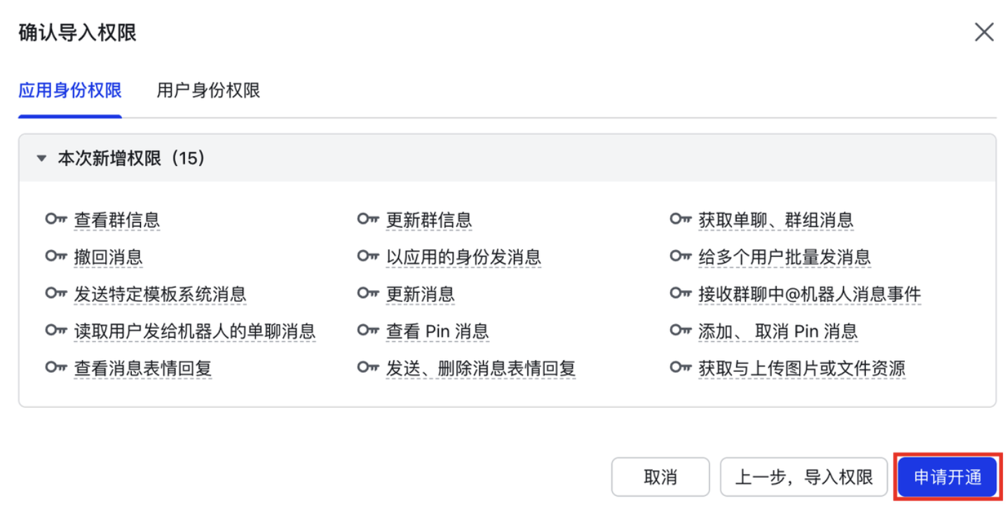1008x510 pixels.
Task: Collapse the 本次新增权限（15）section
Action: click(41, 158)
